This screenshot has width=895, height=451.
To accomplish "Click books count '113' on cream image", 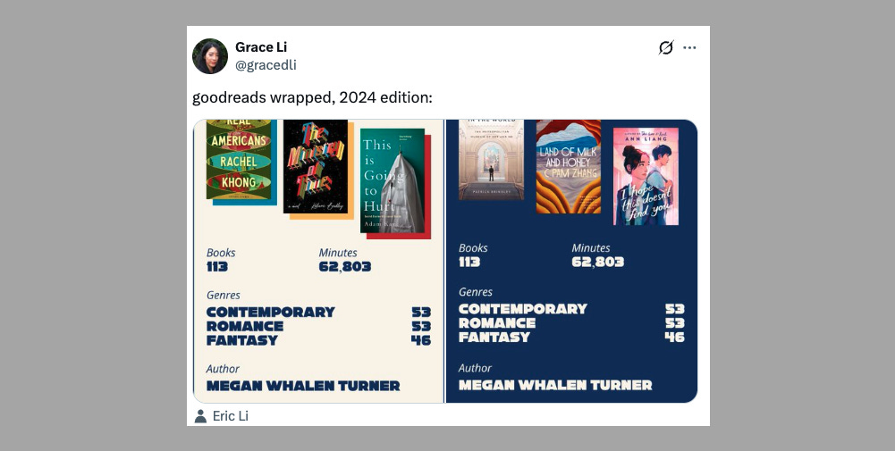I will (x=217, y=267).
